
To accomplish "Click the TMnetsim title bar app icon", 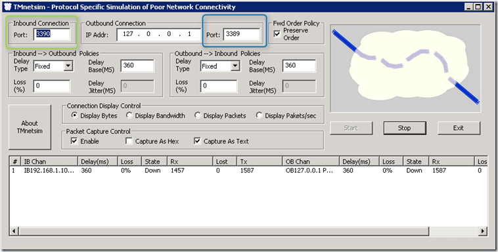I will click(x=9, y=7).
